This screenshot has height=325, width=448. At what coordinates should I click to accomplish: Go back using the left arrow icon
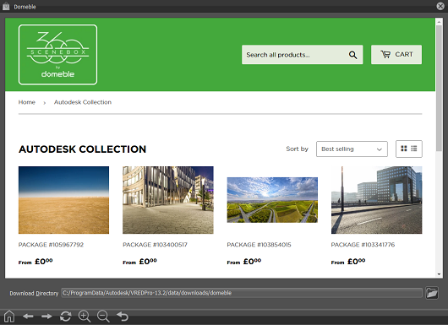[x=28, y=317]
